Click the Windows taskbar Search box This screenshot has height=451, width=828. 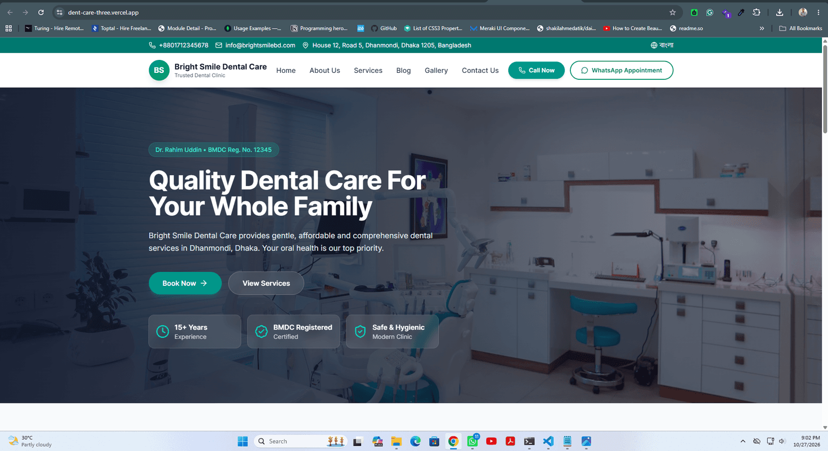[x=300, y=441]
